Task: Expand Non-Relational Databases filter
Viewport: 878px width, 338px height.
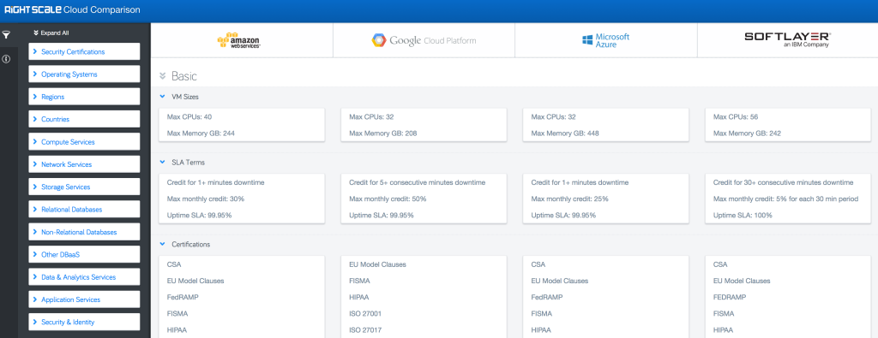Action: point(84,232)
